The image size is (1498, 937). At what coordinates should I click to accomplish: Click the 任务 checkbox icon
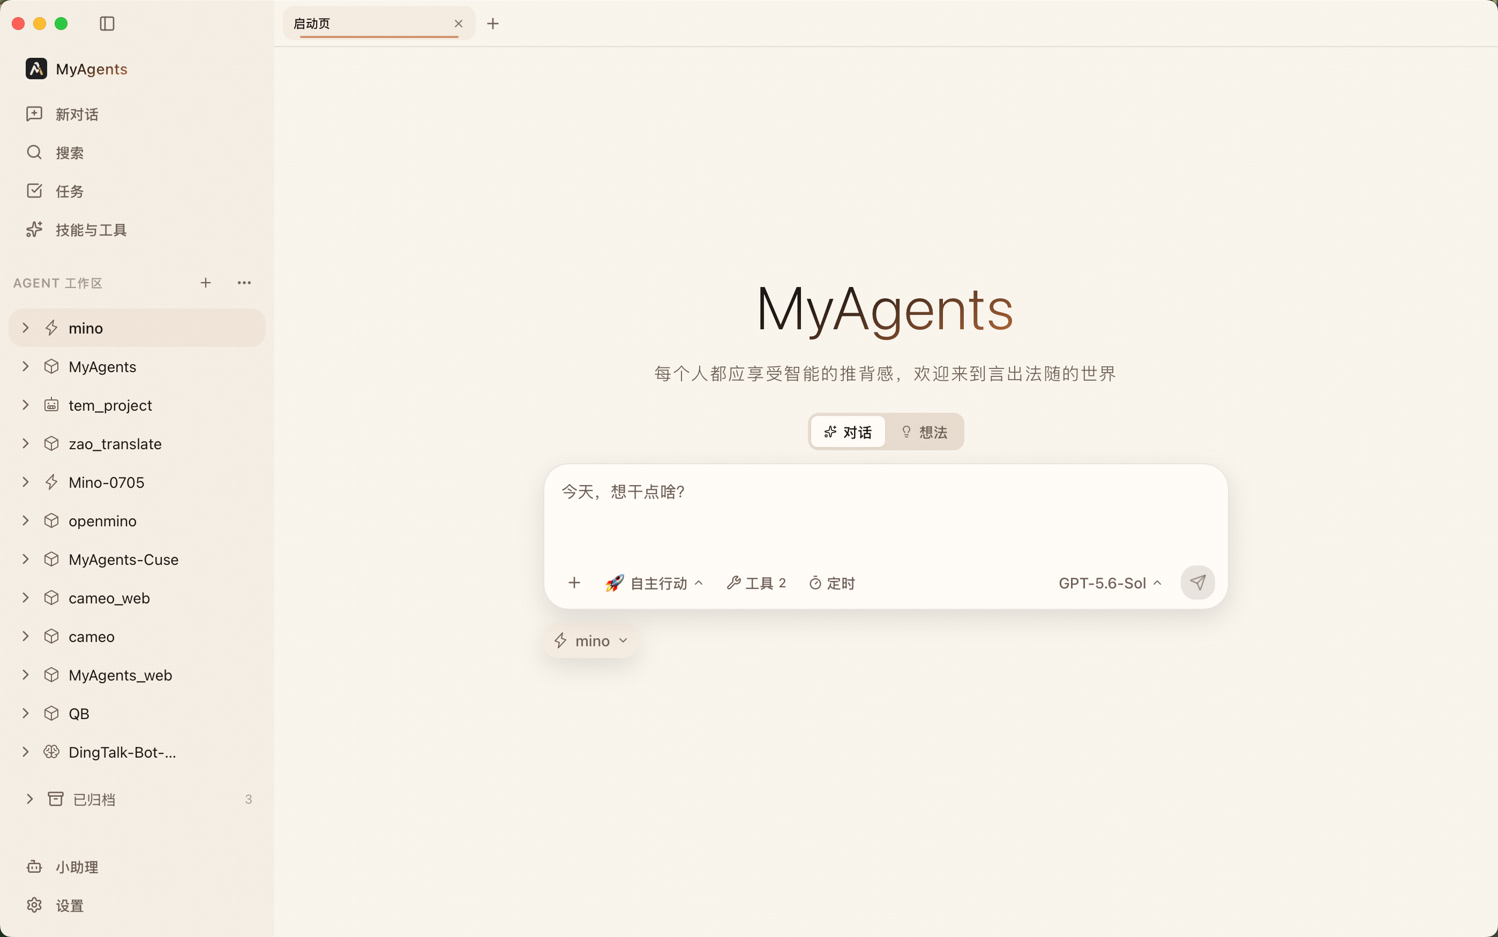click(34, 191)
